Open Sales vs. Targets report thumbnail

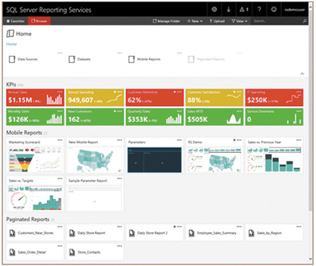[35, 198]
